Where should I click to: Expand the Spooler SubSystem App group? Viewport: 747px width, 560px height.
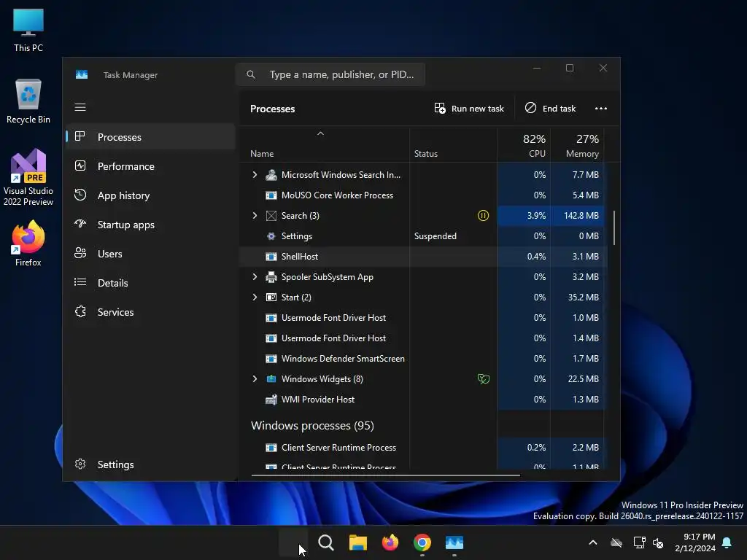[x=255, y=276]
